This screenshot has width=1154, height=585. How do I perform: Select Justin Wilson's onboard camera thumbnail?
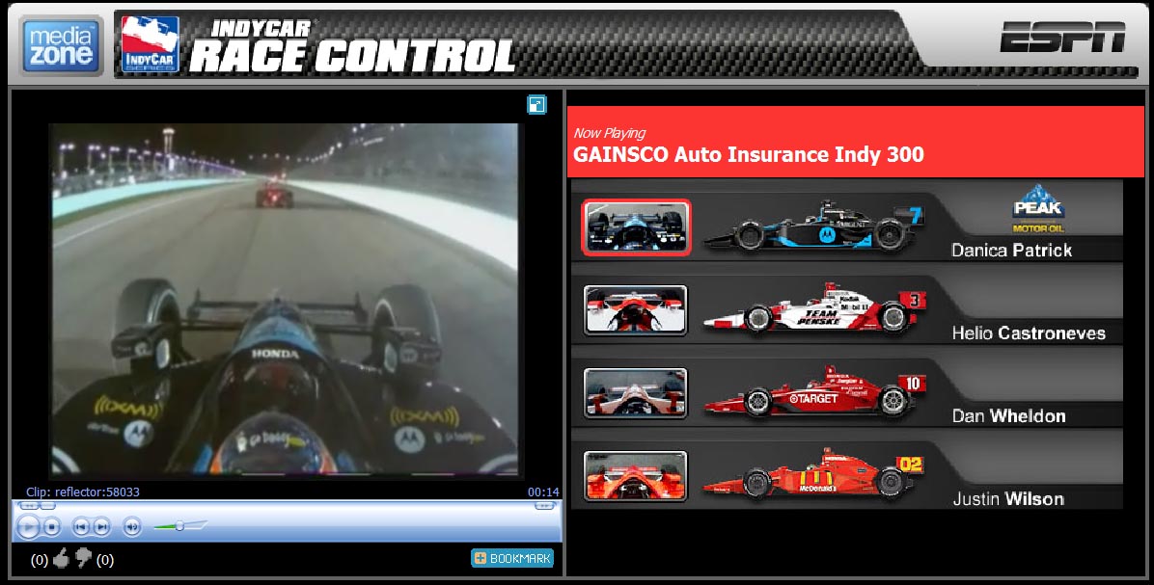pyautogui.click(x=636, y=476)
